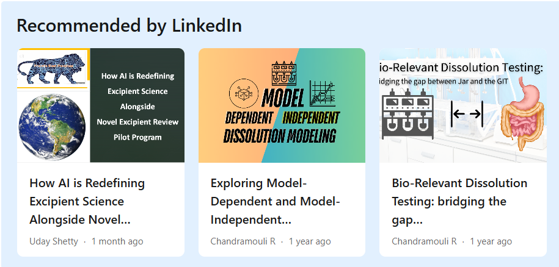Click the author name Uday Shetty
The image size is (559, 267).
(54, 241)
